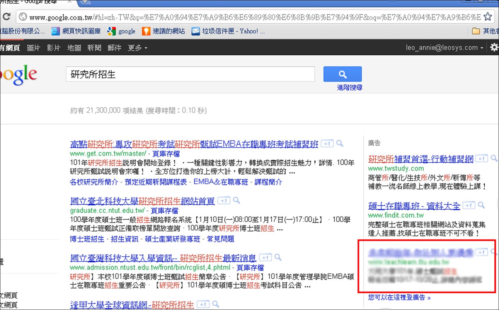Open 進階搜尋 advanced search link
Screen dimensions: 499x310
(x=349, y=87)
